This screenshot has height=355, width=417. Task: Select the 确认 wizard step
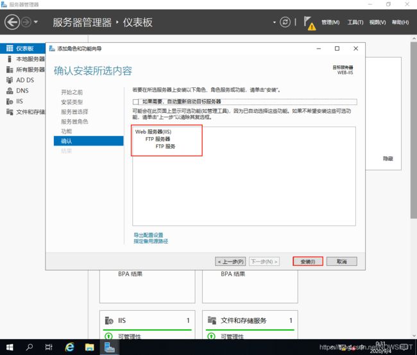(89, 141)
